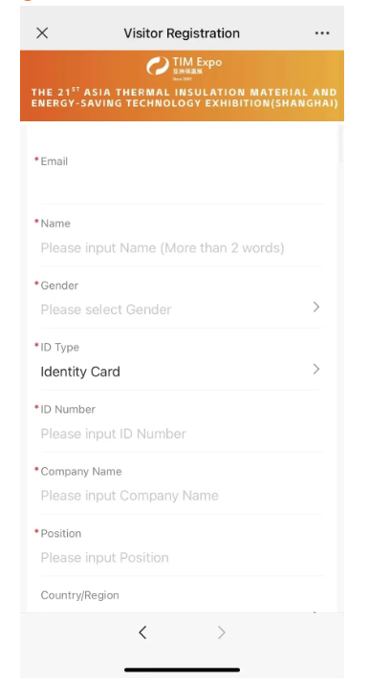The height and width of the screenshot is (682, 370).
Task: Tap the exhibition title banner
Action: tap(185, 97)
